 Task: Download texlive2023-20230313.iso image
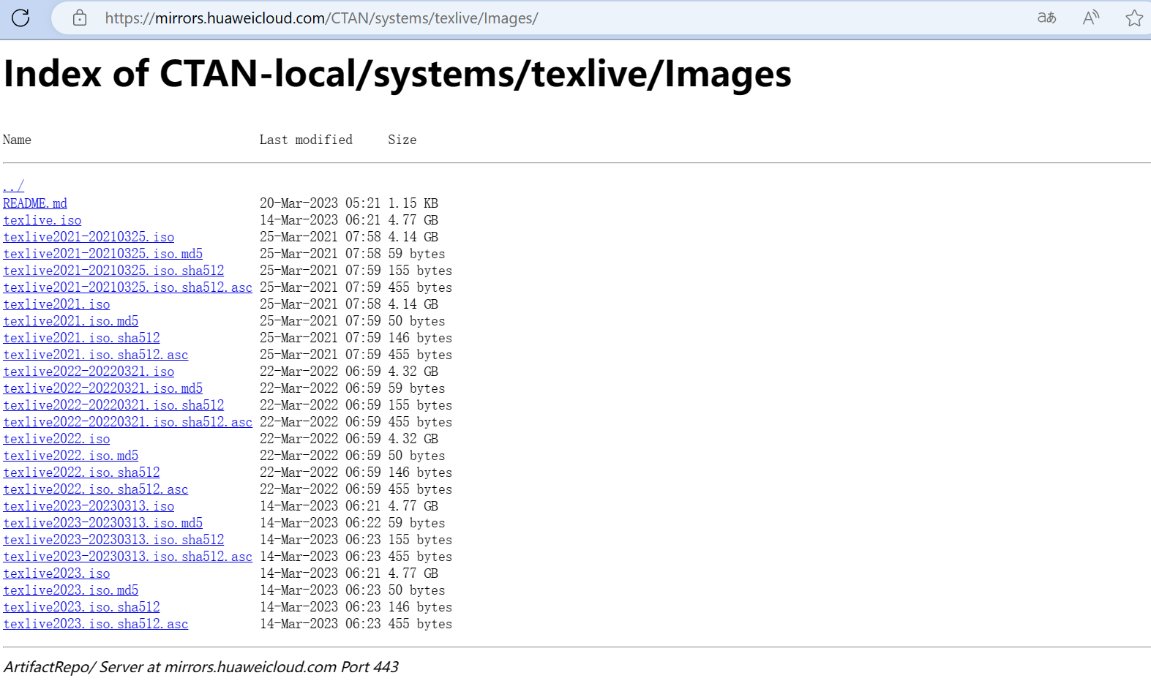pyautogui.click(x=89, y=506)
